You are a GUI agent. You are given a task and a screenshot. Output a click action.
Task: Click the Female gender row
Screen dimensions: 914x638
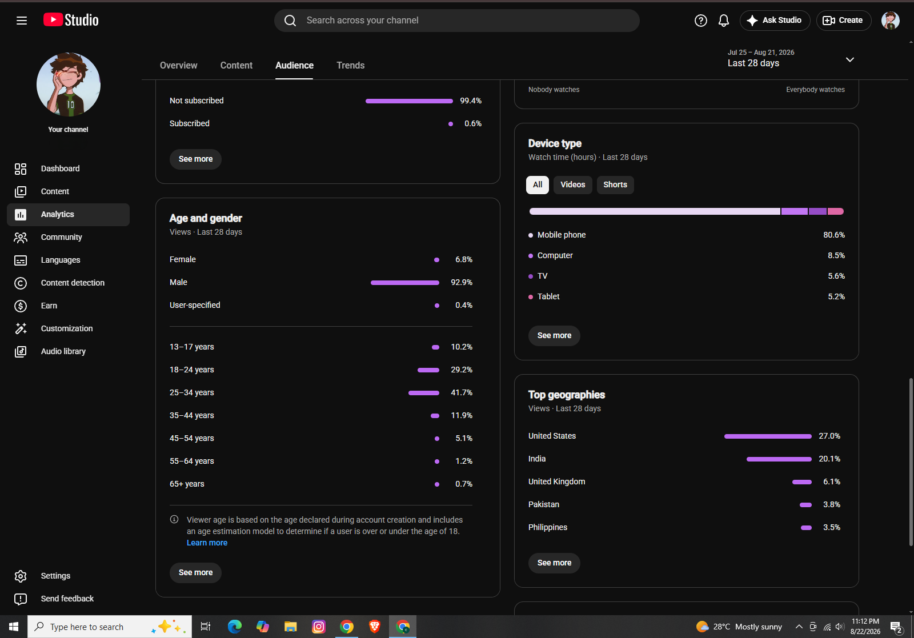[x=321, y=259]
